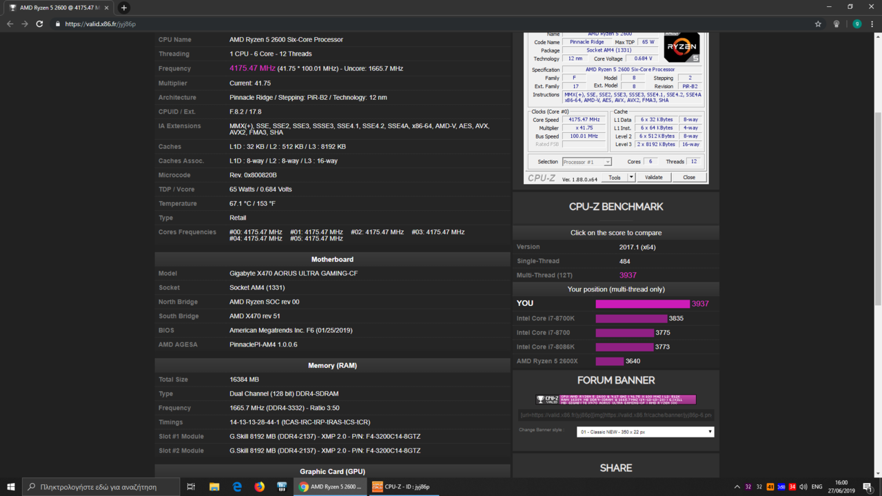The width and height of the screenshot is (882, 496).
Task: Click the Slot #2 Module G.Skill entry
Action: pyautogui.click(x=325, y=451)
